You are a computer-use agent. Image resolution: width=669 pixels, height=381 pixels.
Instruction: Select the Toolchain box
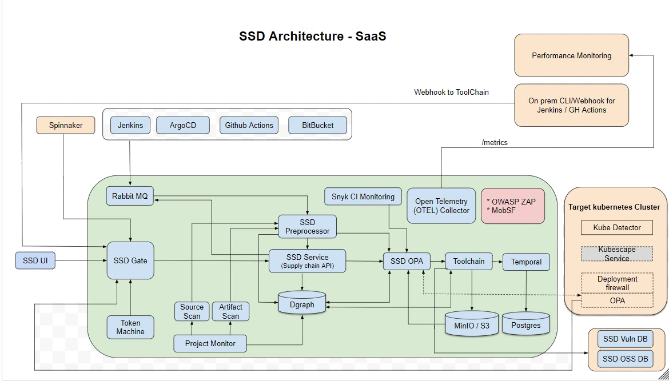tap(468, 261)
